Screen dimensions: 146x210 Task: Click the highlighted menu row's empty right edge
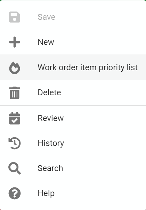(142, 67)
